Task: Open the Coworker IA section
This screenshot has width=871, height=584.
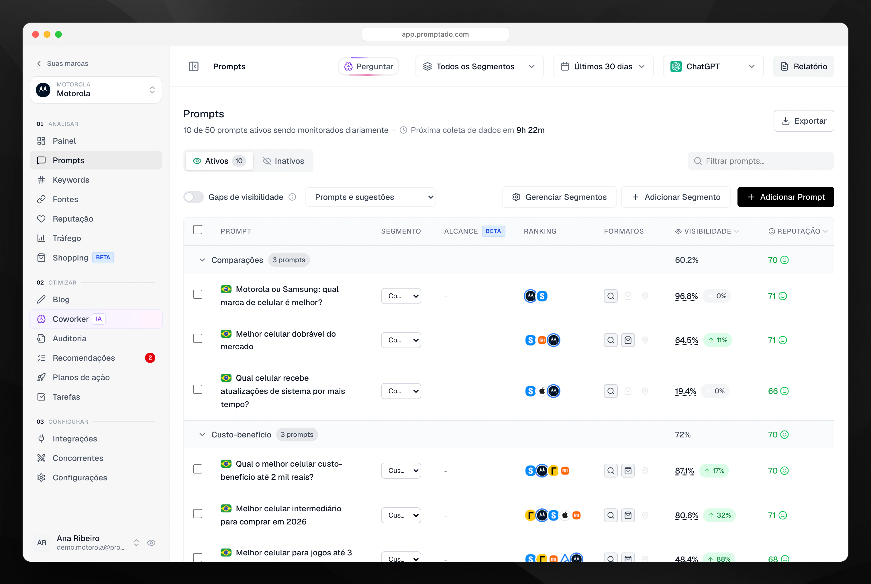Action: tap(96, 319)
